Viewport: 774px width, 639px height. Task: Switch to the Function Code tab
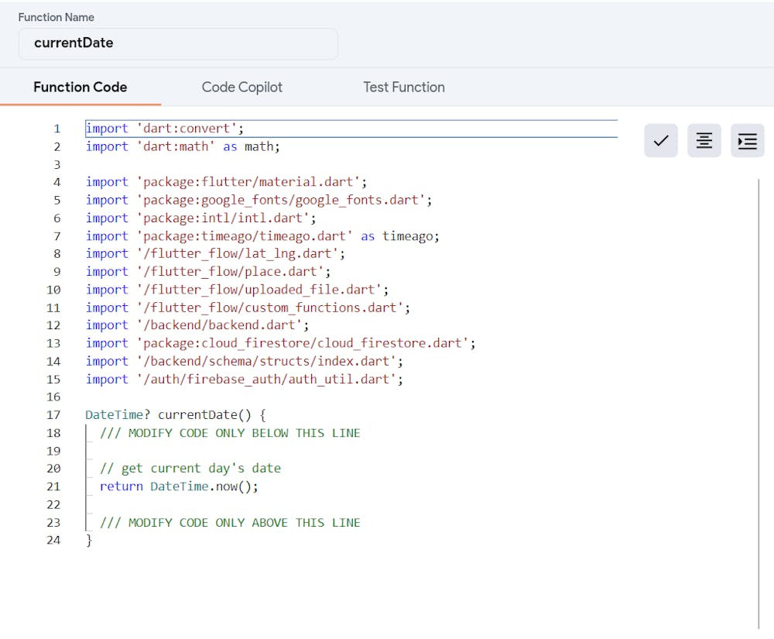tap(80, 87)
